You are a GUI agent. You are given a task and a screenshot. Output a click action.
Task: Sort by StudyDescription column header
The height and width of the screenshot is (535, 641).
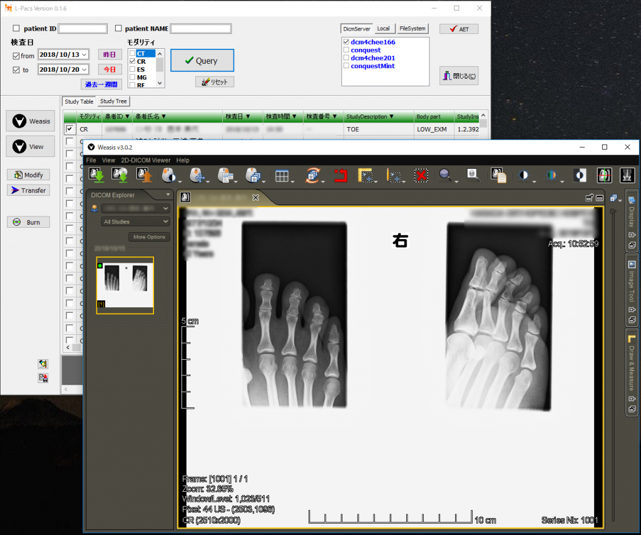(x=378, y=116)
